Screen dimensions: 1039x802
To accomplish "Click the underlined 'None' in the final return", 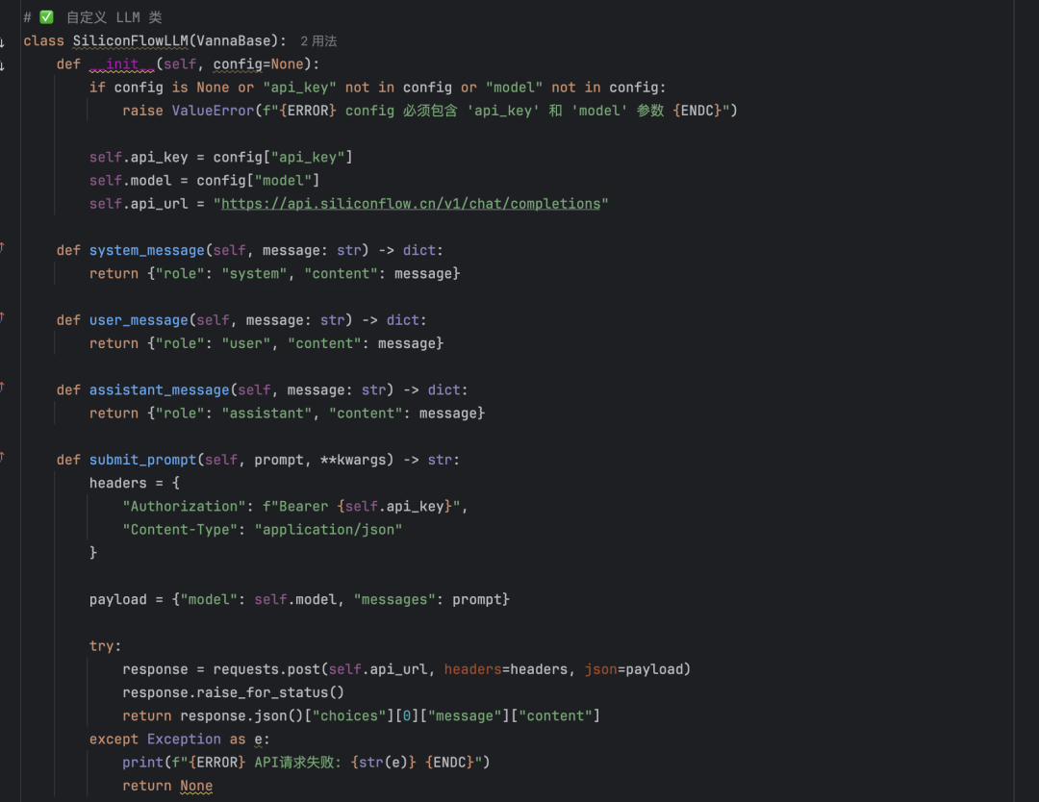I will [x=196, y=786].
